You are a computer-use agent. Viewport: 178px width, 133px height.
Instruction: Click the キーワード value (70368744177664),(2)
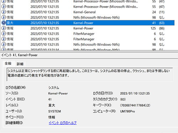click(135, 105)
